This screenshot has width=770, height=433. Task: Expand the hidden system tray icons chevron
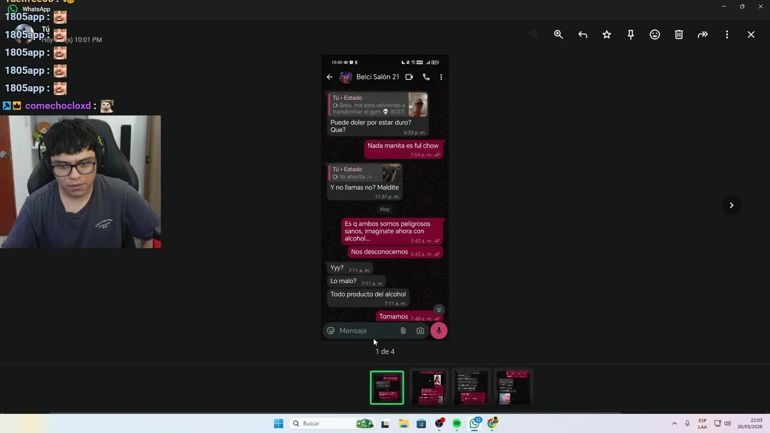674,423
